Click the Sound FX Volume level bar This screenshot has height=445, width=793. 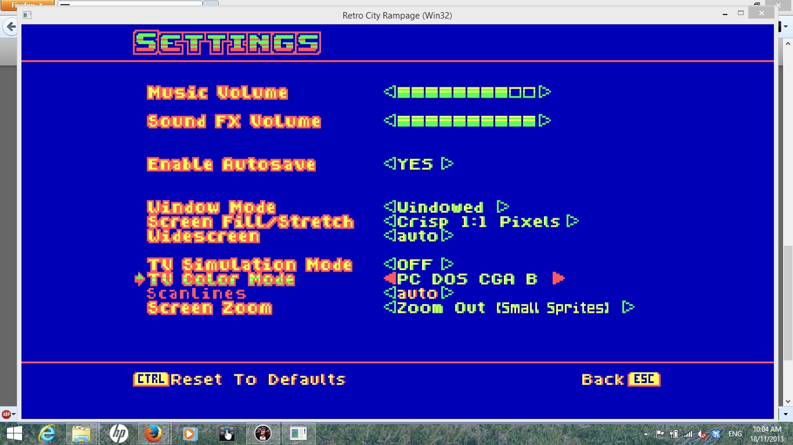[466, 121]
